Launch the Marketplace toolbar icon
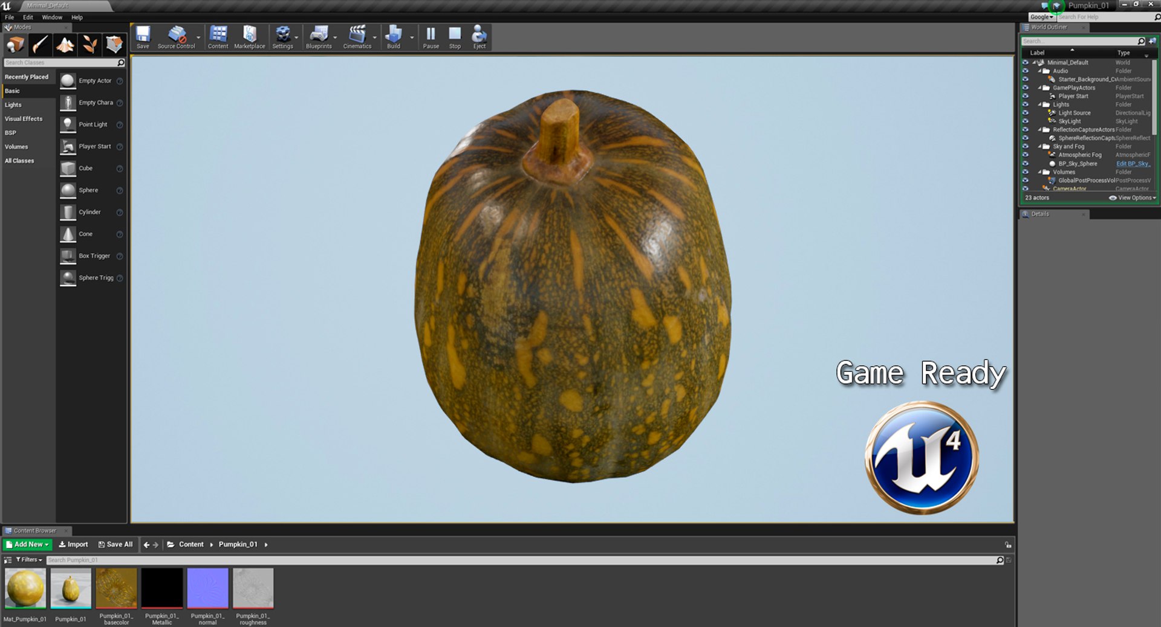The height and width of the screenshot is (627, 1161). [249, 37]
